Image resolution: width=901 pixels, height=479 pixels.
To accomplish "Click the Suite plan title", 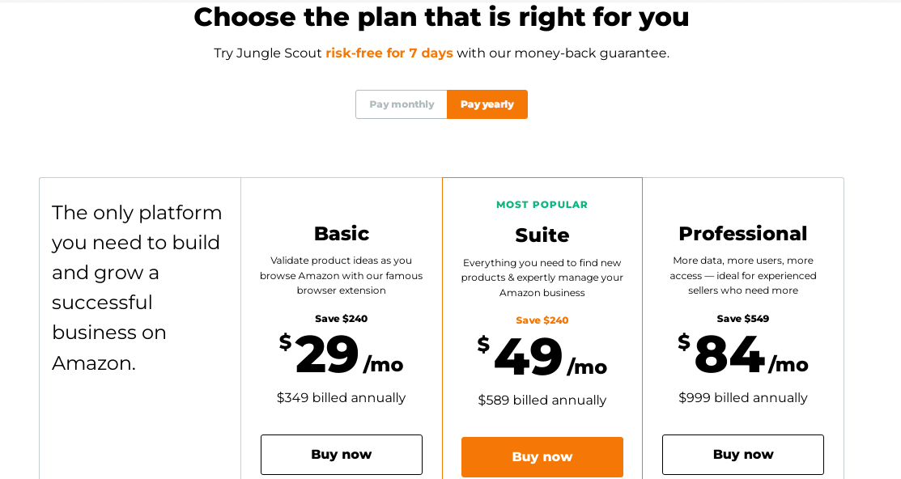I will pyautogui.click(x=542, y=235).
